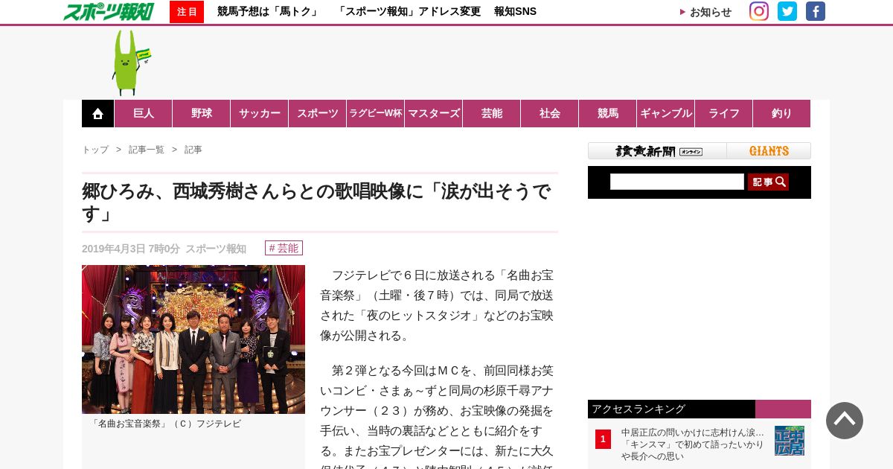Open the first ranking article thumbnail
The image size is (893, 469).
pos(790,441)
